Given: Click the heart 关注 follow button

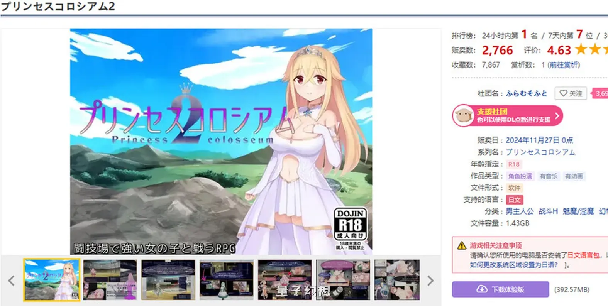Looking at the screenshot, I should 571,93.
